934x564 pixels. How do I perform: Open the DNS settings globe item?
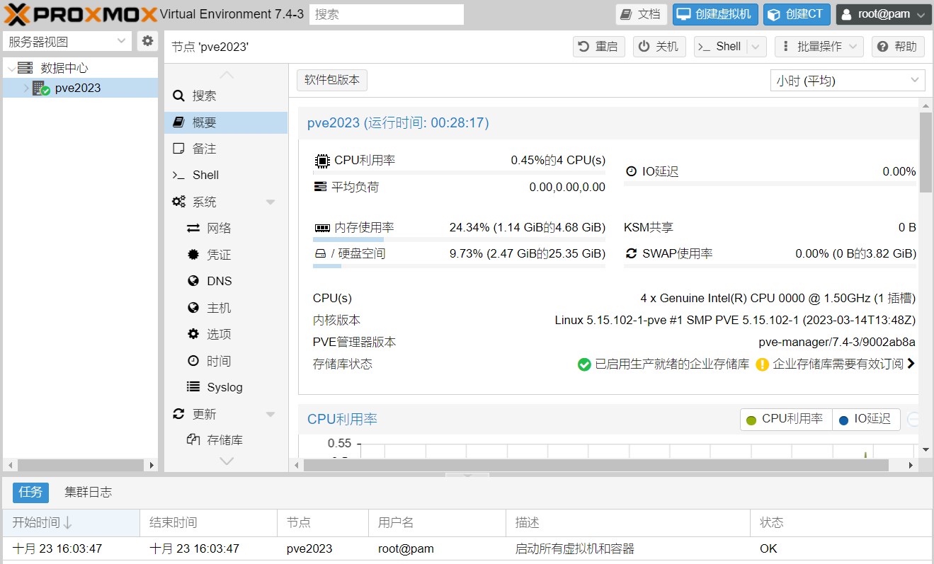pyautogui.click(x=219, y=281)
